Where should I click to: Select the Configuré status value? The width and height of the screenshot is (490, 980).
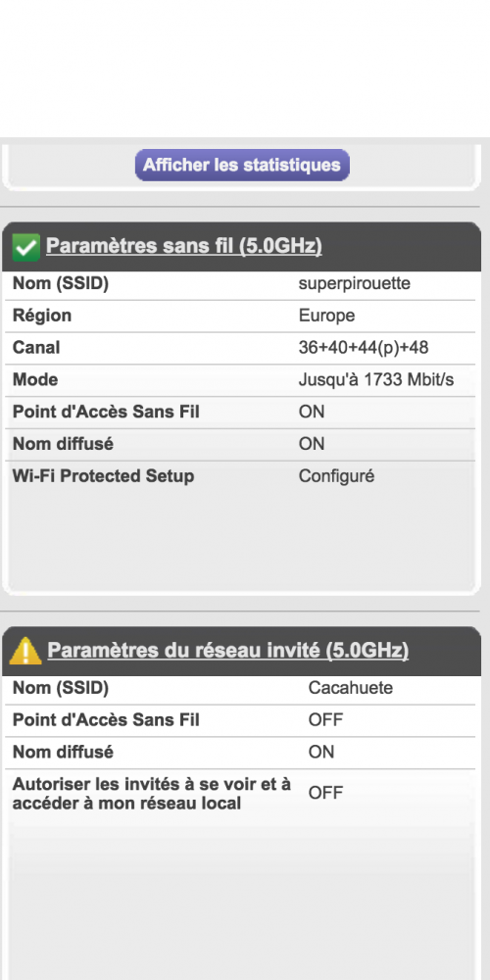(336, 476)
